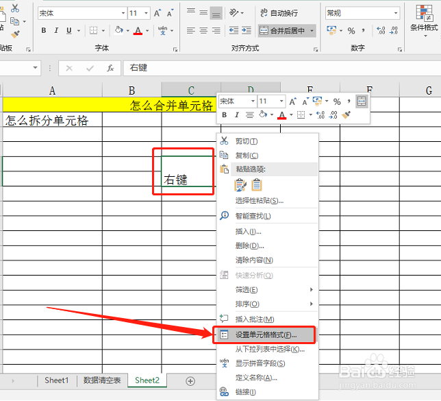The width and height of the screenshot is (441, 401).
Task: Choose 剪切(T) from the context menu
Action: (x=267, y=141)
